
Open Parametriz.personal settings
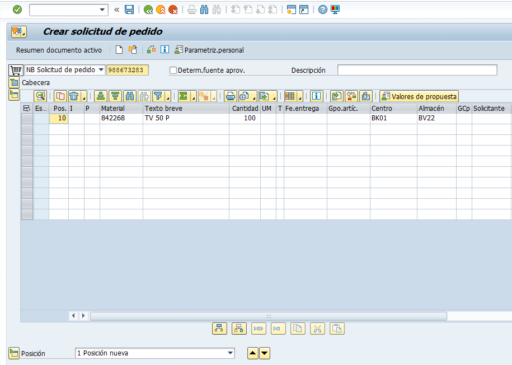pyautogui.click(x=209, y=50)
